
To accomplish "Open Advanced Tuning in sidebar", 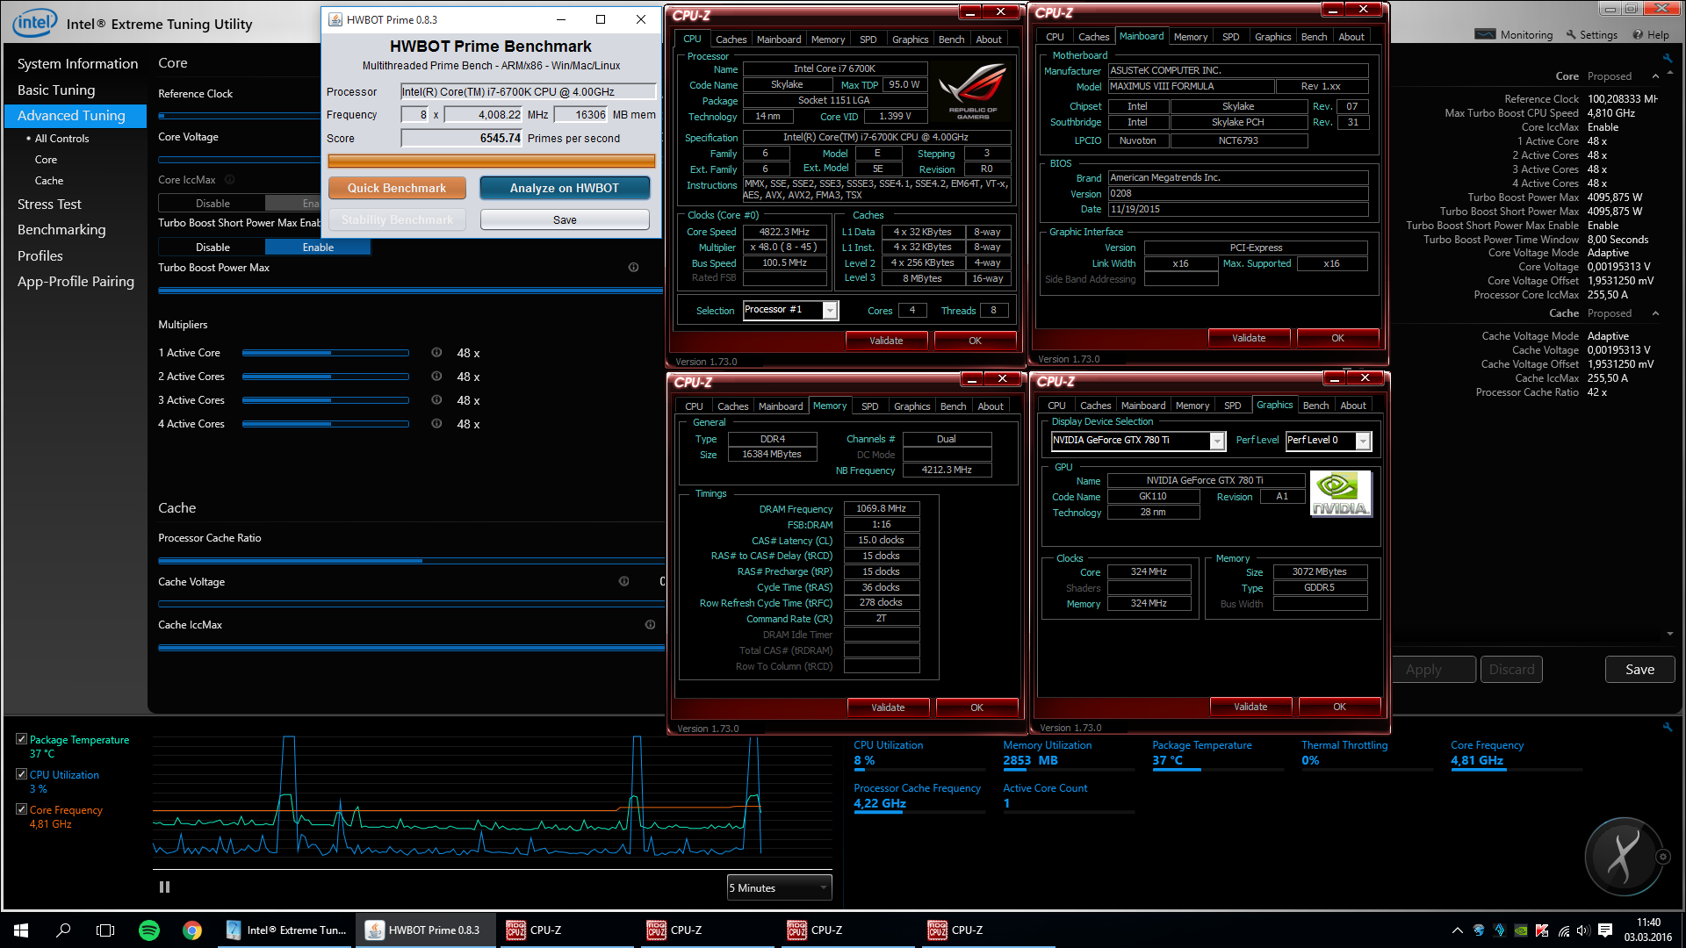I will (x=76, y=116).
